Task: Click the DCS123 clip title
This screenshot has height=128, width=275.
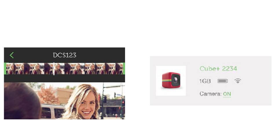Action: click(x=65, y=55)
